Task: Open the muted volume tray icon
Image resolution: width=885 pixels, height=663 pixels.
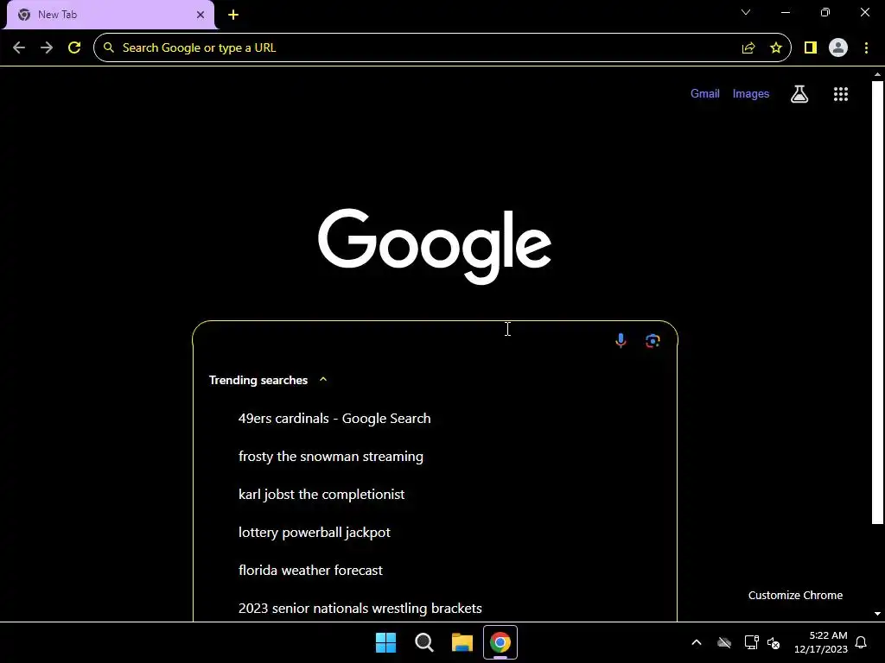Action: [x=774, y=642]
